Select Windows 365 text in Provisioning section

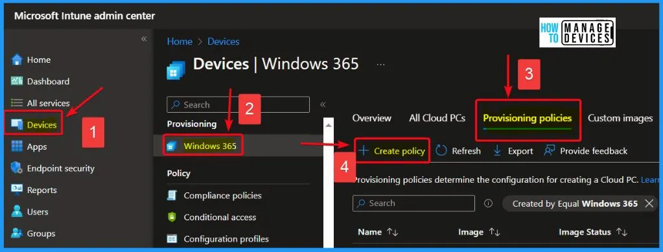[x=210, y=146]
